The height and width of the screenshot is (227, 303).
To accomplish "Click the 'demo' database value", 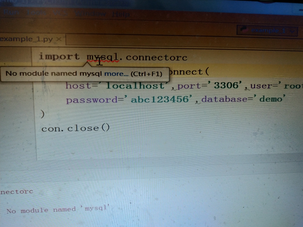I will [x=271, y=99].
